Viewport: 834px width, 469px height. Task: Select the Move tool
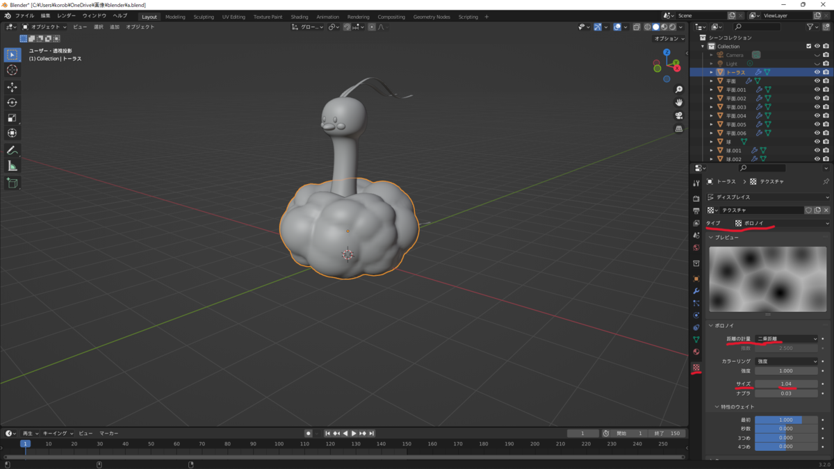click(12, 87)
